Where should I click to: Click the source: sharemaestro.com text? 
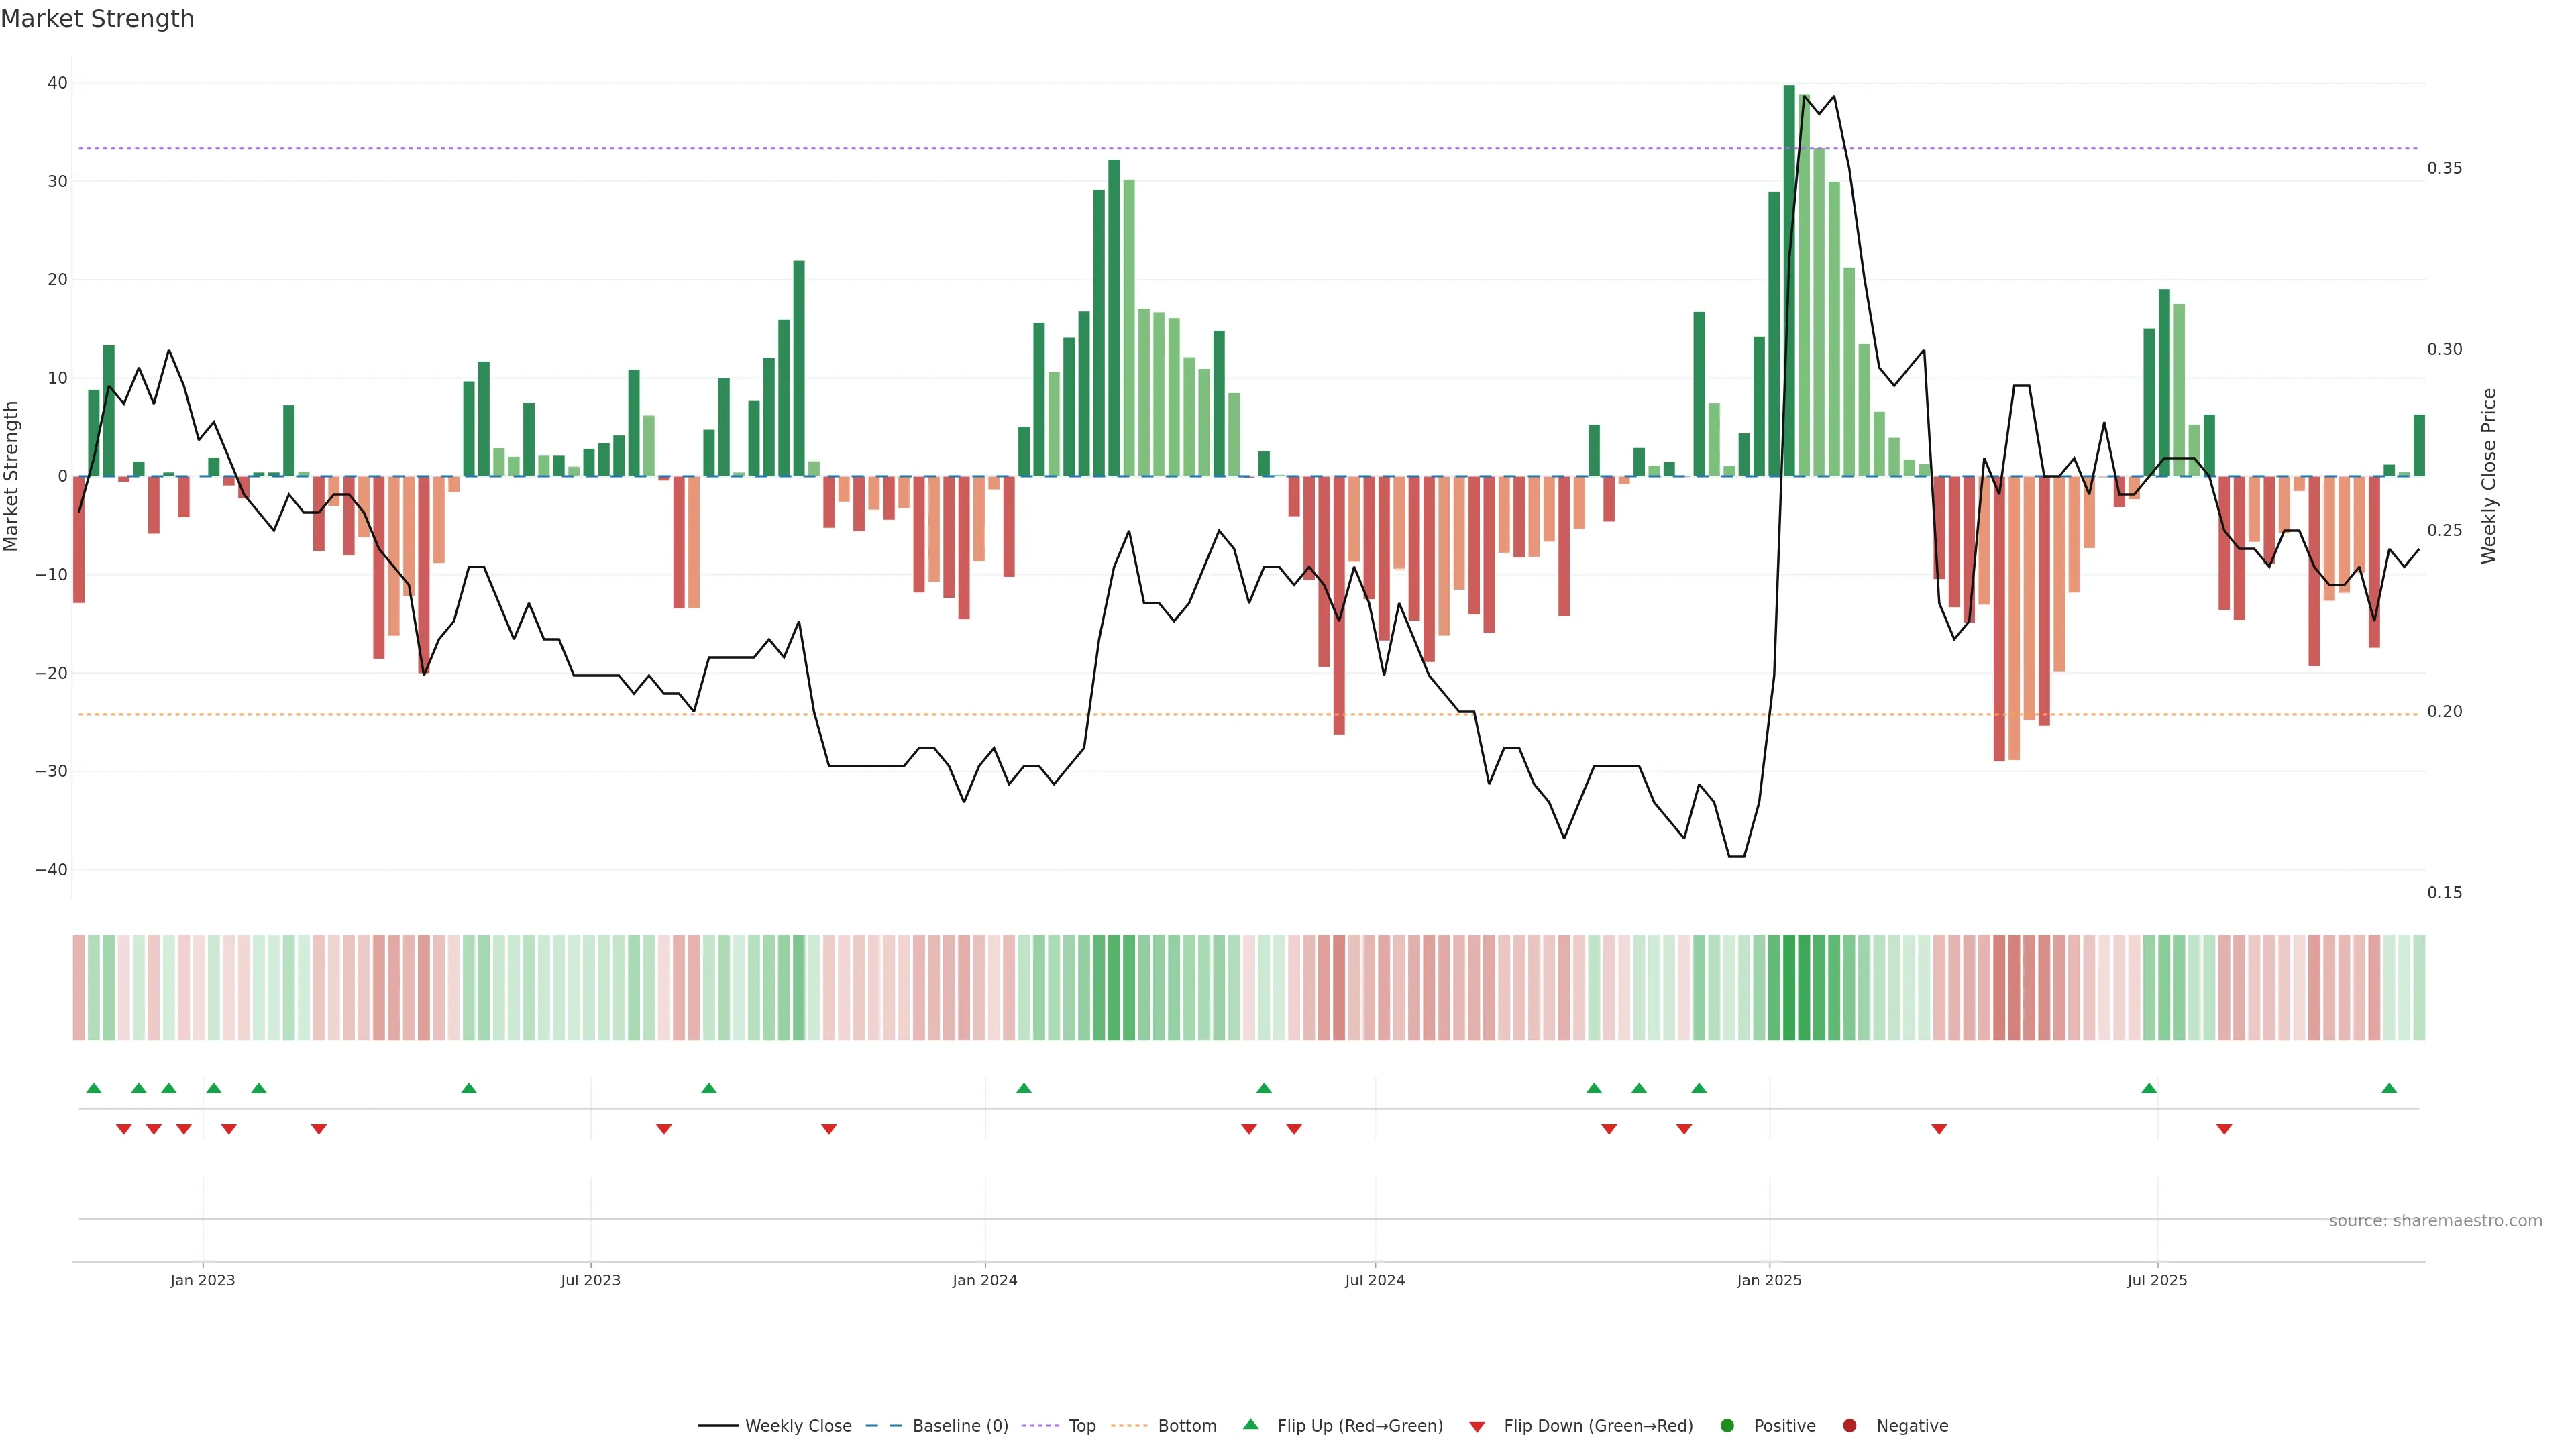pyautogui.click(x=2435, y=1220)
